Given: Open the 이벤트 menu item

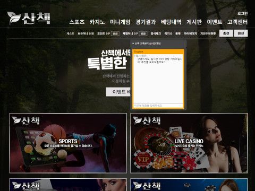Looking at the screenshot, I should (x=215, y=22).
